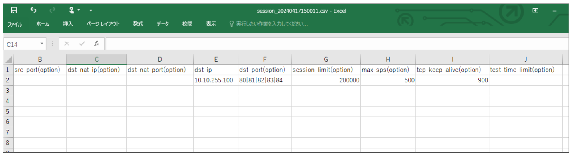Click the insert function fx icon
This screenshot has width=571, height=154.
pyautogui.click(x=97, y=44)
